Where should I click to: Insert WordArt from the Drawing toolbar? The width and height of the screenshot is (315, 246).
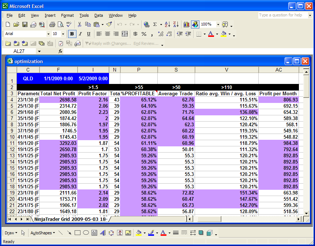[103, 233]
